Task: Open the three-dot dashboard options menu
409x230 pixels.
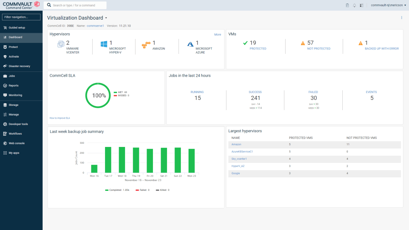Action: pos(401,18)
